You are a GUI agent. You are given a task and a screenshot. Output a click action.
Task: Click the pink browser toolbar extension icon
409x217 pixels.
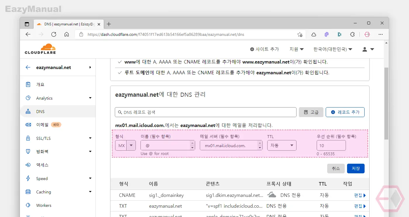click(367, 34)
